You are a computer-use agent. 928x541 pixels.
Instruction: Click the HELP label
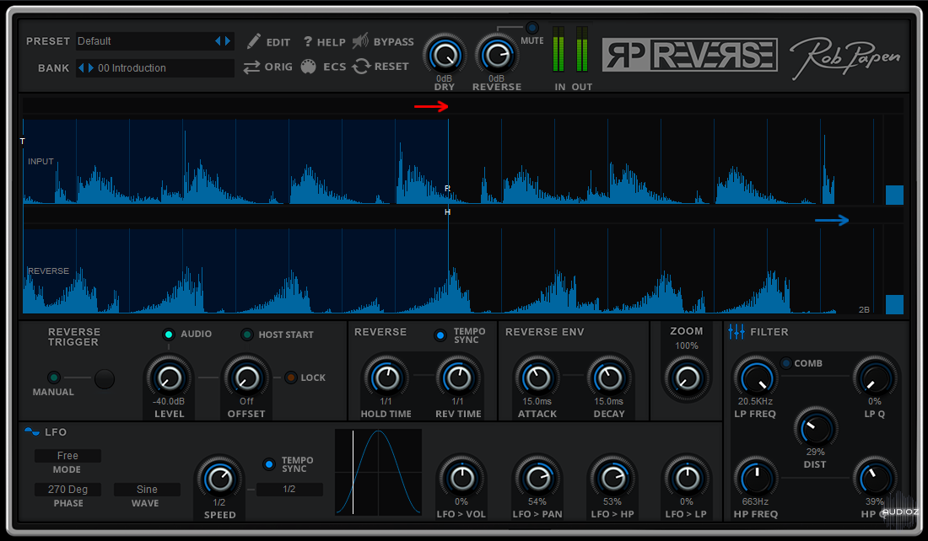tap(332, 43)
